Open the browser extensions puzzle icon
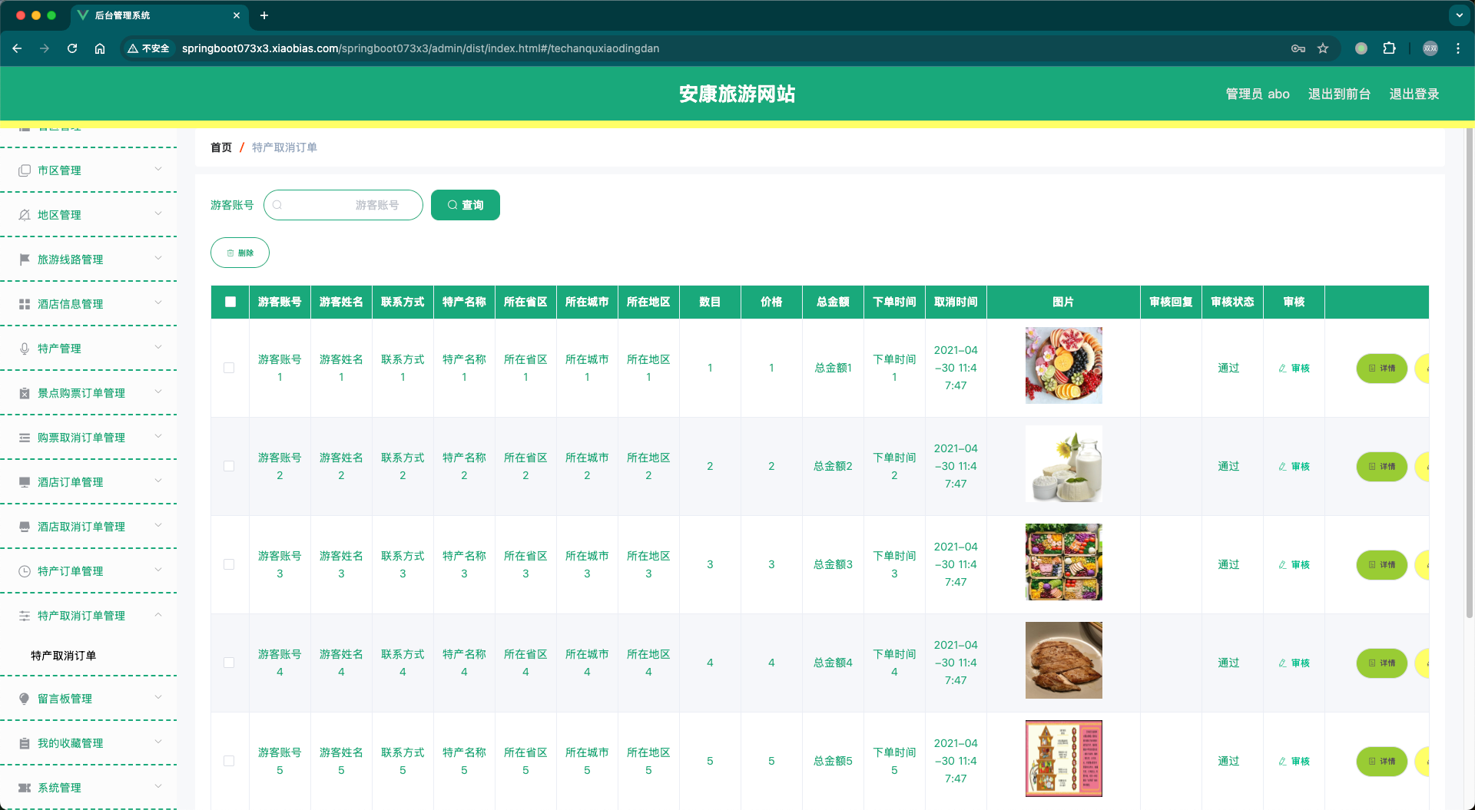 [x=1389, y=48]
